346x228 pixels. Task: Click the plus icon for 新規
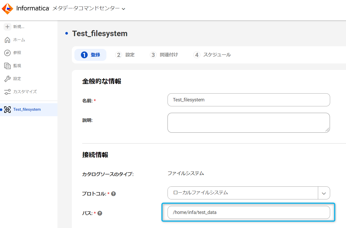point(8,27)
